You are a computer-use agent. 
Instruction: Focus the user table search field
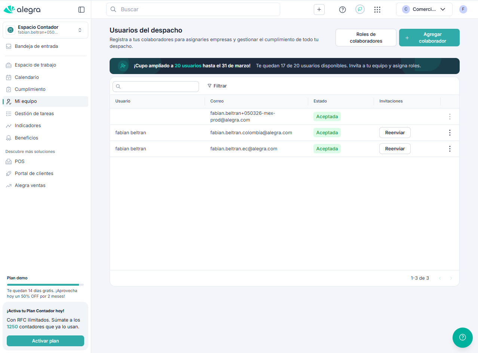point(156,86)
